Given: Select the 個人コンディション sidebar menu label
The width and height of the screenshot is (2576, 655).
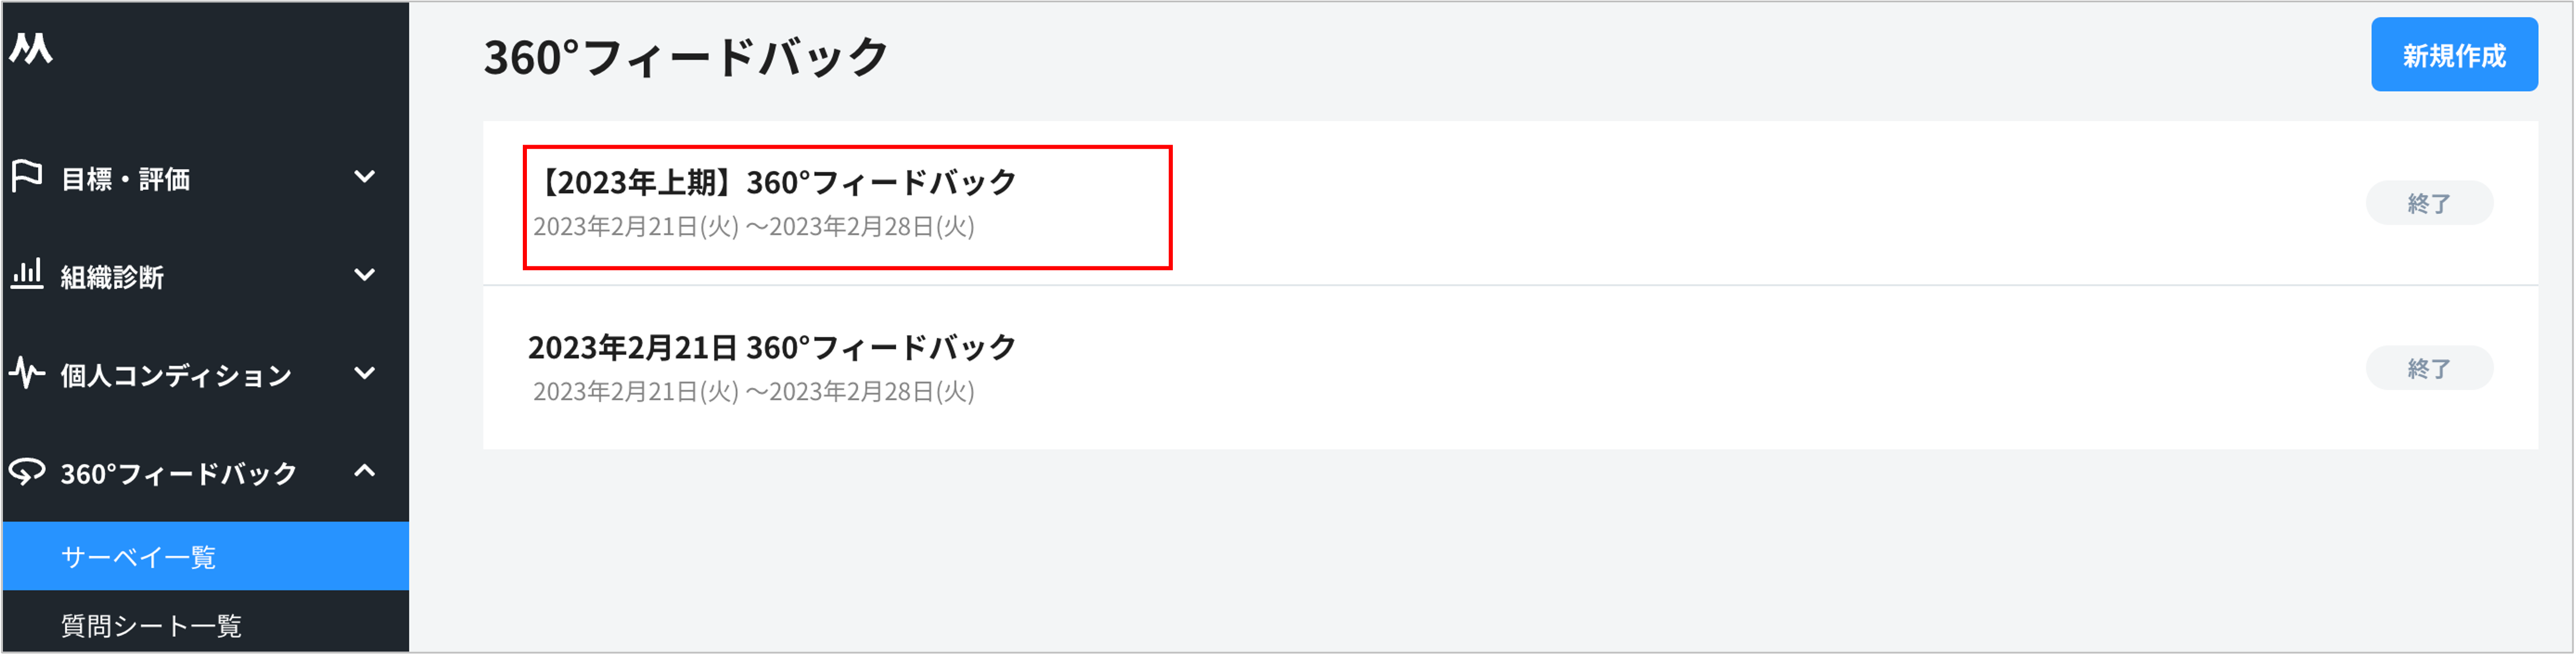Looking at the screenshot, I should (x=176, y=376).
